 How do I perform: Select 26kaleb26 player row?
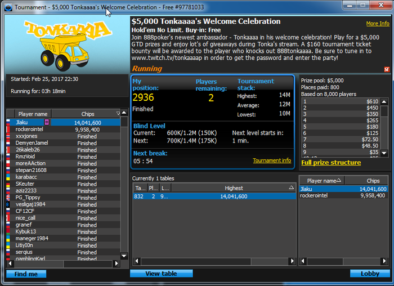click(63, 150)
